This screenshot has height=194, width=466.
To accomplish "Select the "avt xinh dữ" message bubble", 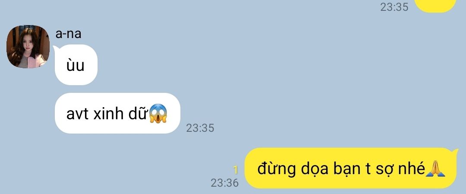I will point(118,113).
